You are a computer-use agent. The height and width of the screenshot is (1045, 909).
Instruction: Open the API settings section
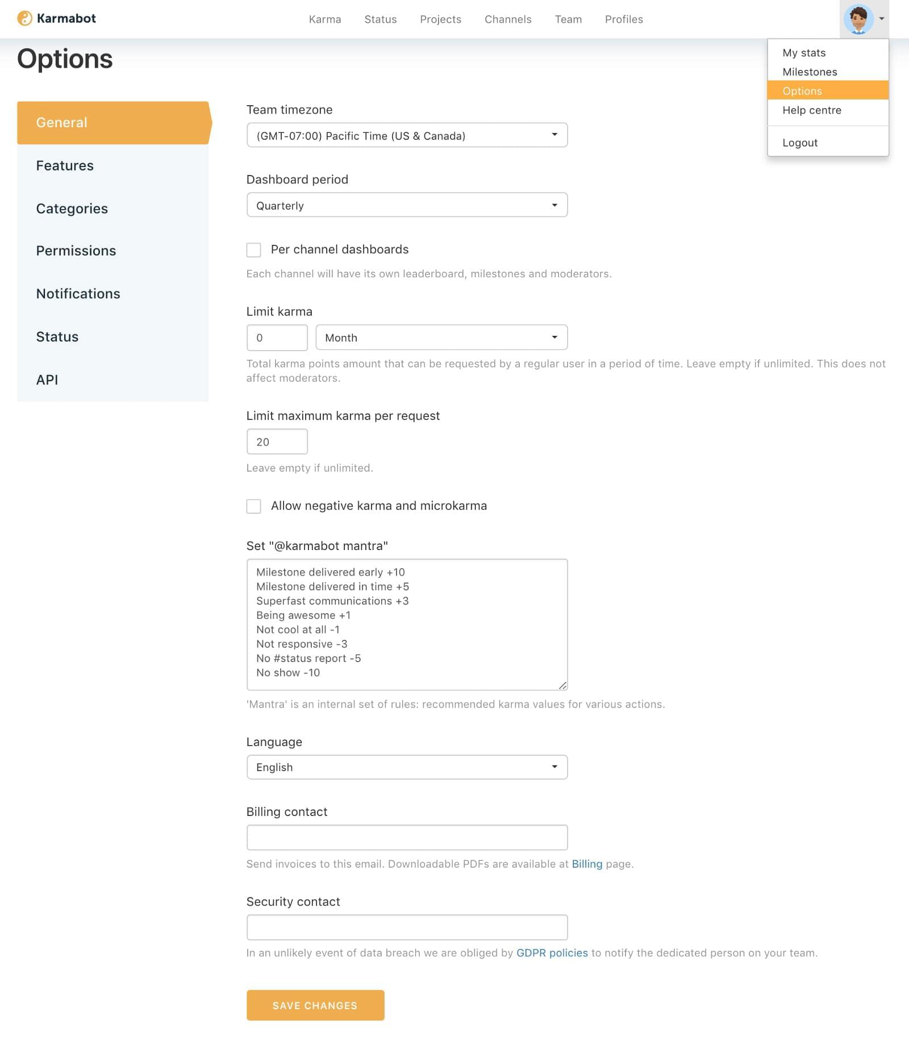[47, 379]
